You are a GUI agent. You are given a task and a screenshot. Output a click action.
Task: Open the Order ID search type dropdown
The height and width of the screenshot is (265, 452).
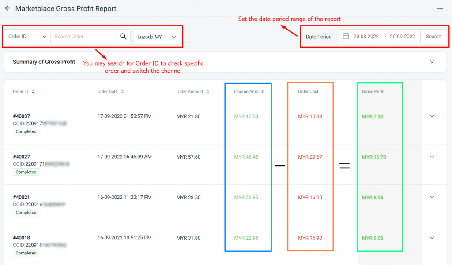pyautogui.click(x=27, y=37)
